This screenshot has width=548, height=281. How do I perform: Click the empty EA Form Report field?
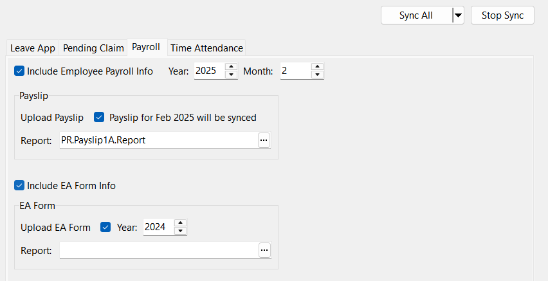[158, 251]
